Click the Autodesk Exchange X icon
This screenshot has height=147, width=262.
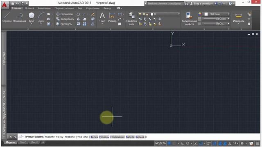point(216,3)
